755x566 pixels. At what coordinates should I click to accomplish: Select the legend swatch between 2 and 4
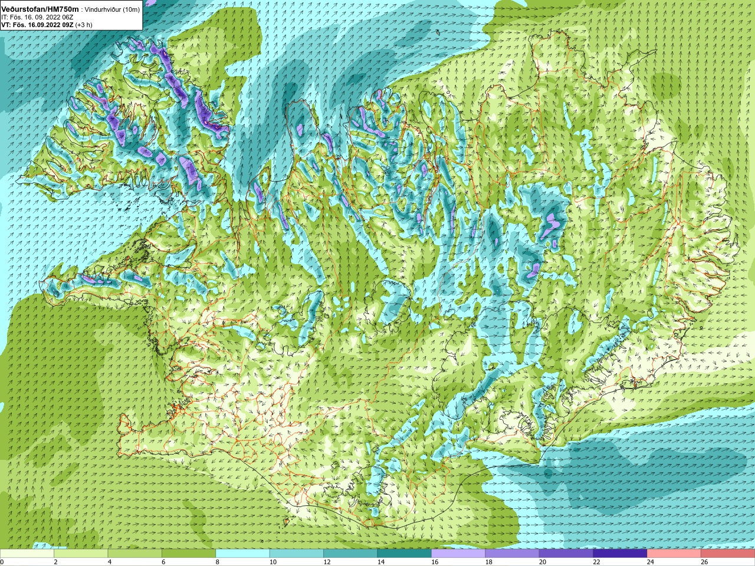click(x=81, y=554)
